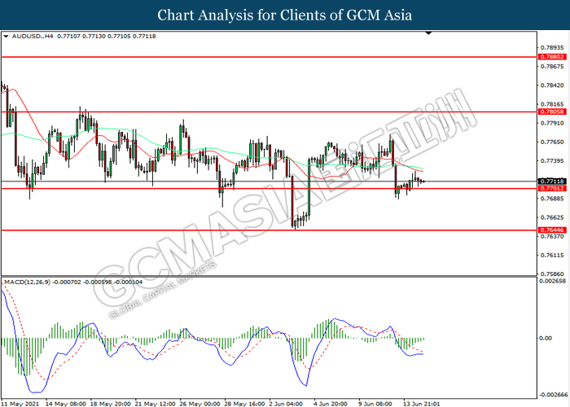This screenshot has width=570, height=407.
Task: Click the 2 Jun 04:00 time label
Action: click(x=286, y=404)
